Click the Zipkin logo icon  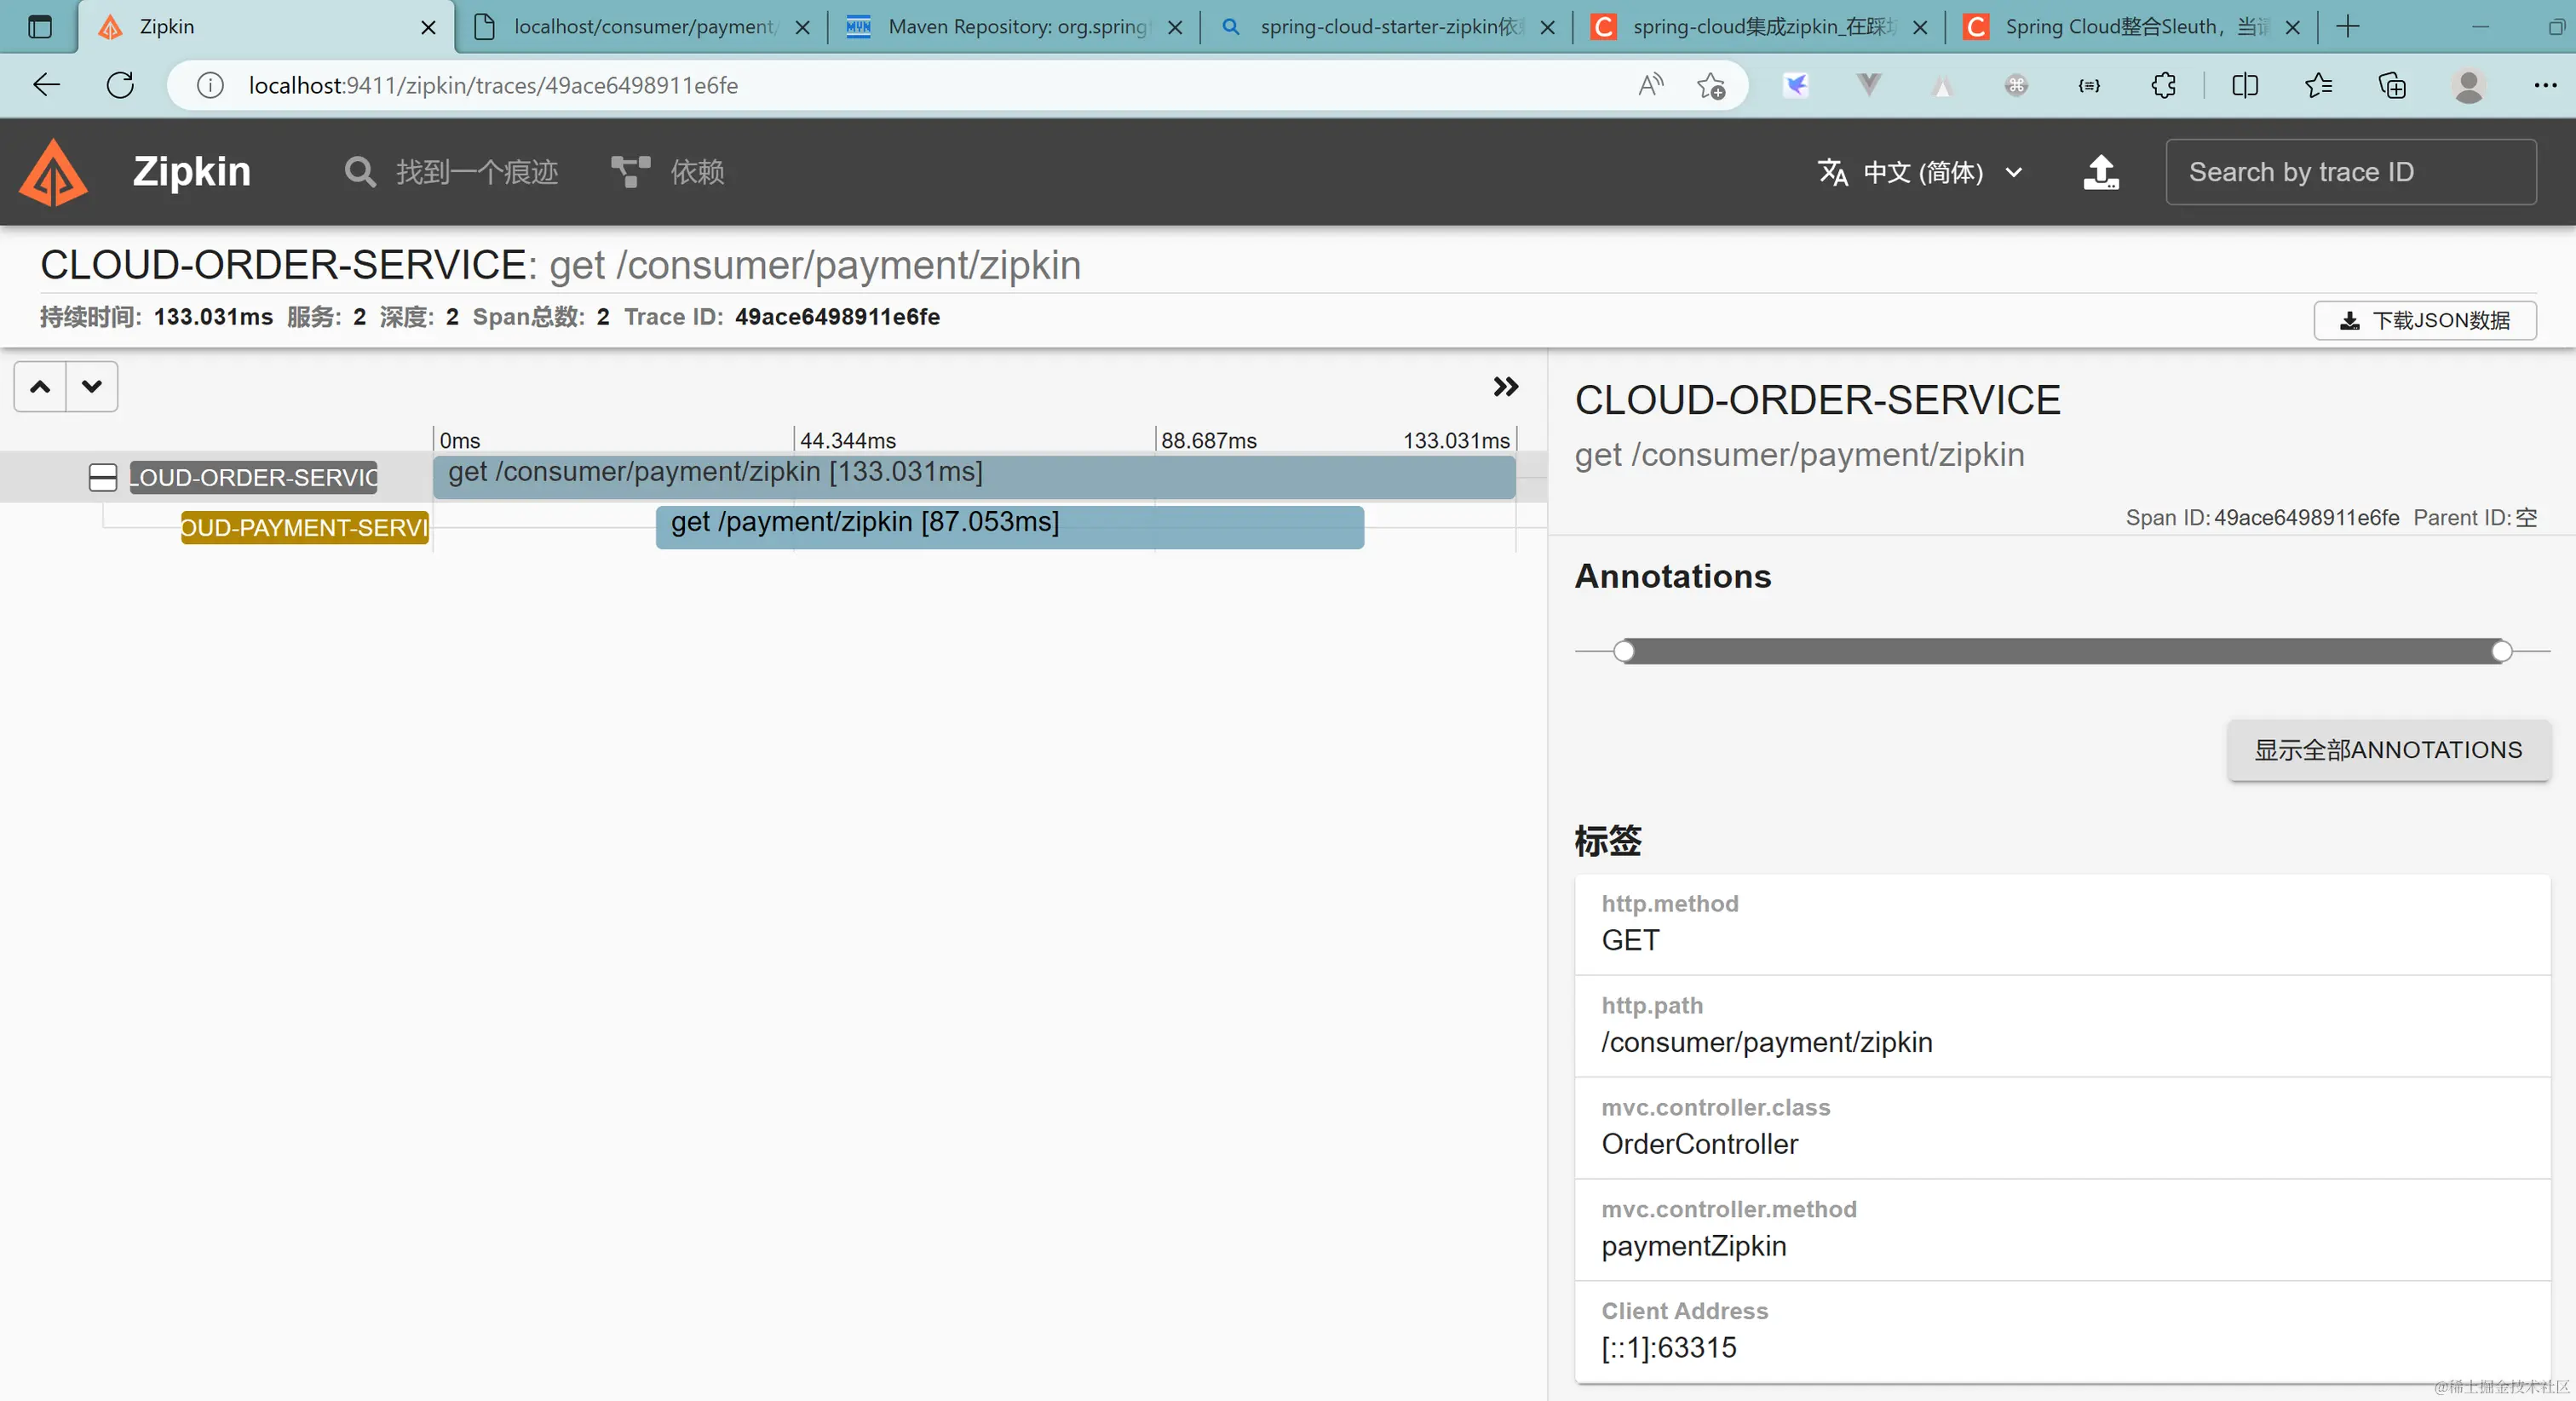pyautogui.click(x=54, y=172)
